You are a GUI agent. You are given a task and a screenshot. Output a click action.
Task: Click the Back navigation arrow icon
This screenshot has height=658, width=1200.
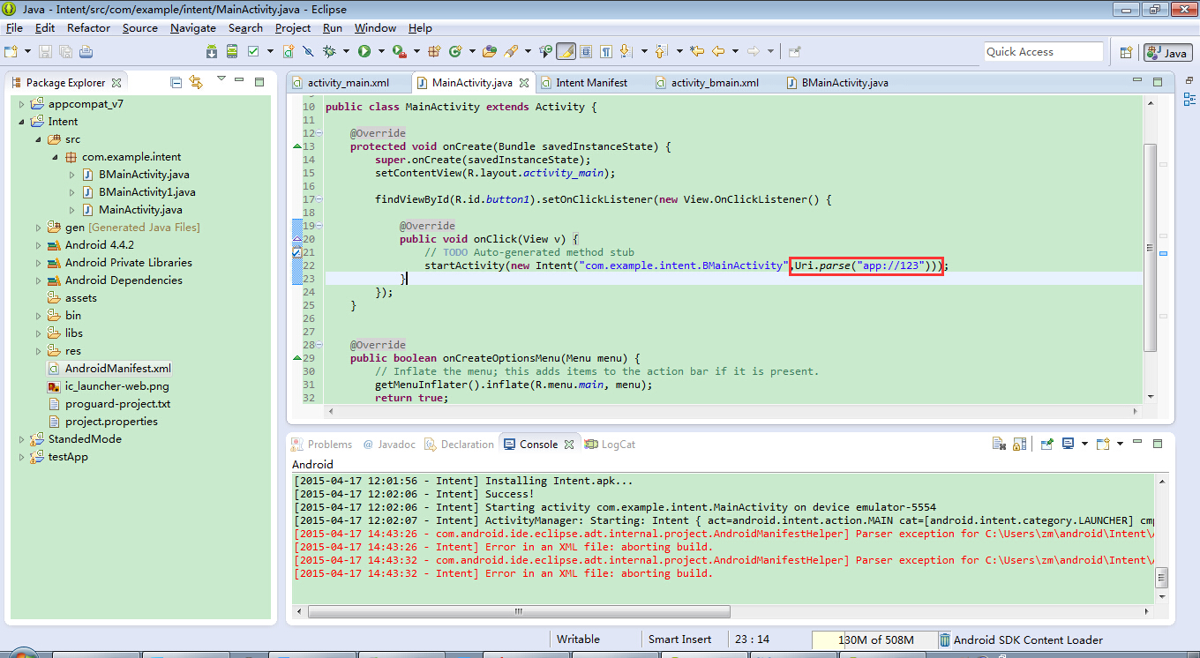[718, 51]
